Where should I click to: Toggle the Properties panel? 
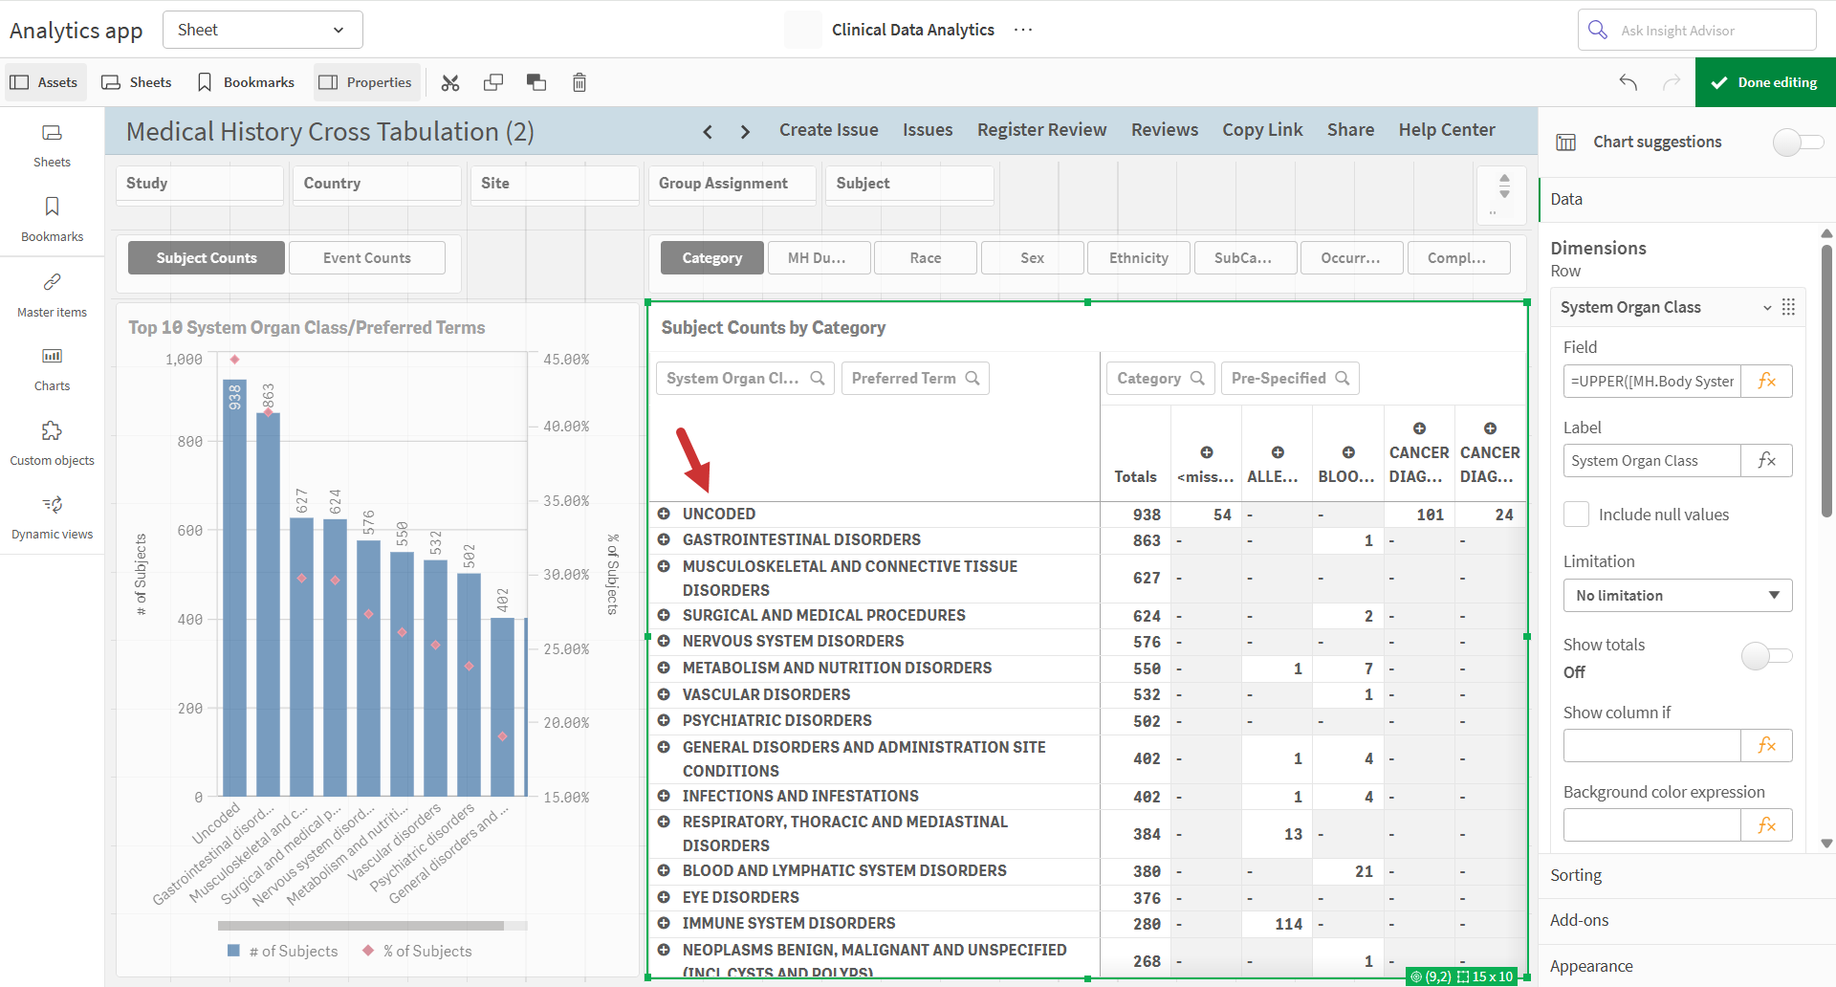point(366,82)
